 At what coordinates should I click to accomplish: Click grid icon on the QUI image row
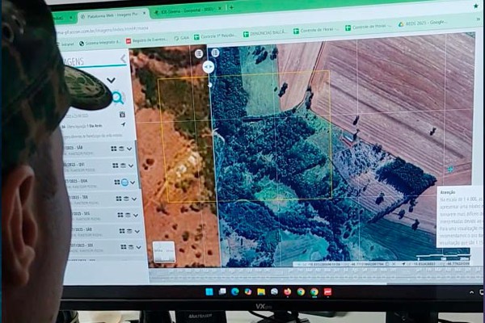click(x=116, y=166)
